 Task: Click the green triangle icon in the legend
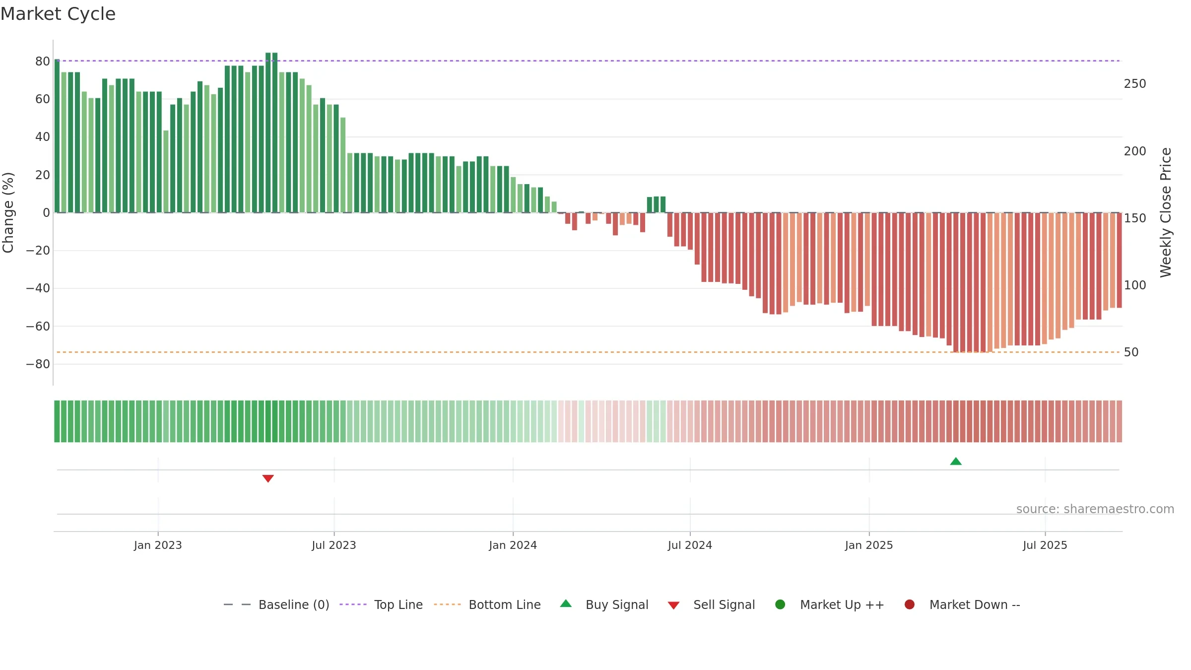pos(566,603)
